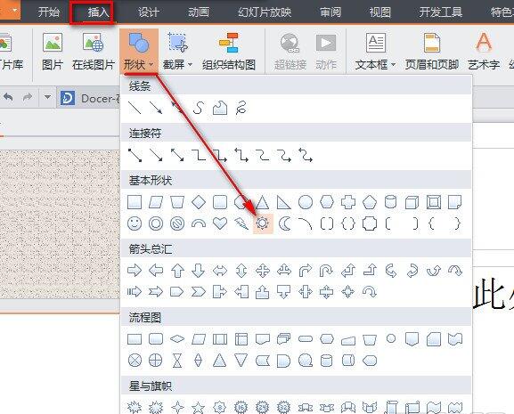Select the moon crescent shape
The image size is (514, 414).
pos(284,223)
